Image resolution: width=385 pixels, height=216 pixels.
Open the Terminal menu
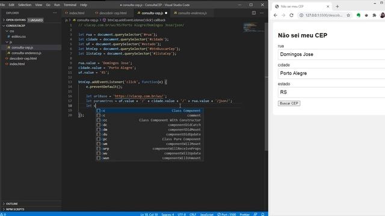70,5
